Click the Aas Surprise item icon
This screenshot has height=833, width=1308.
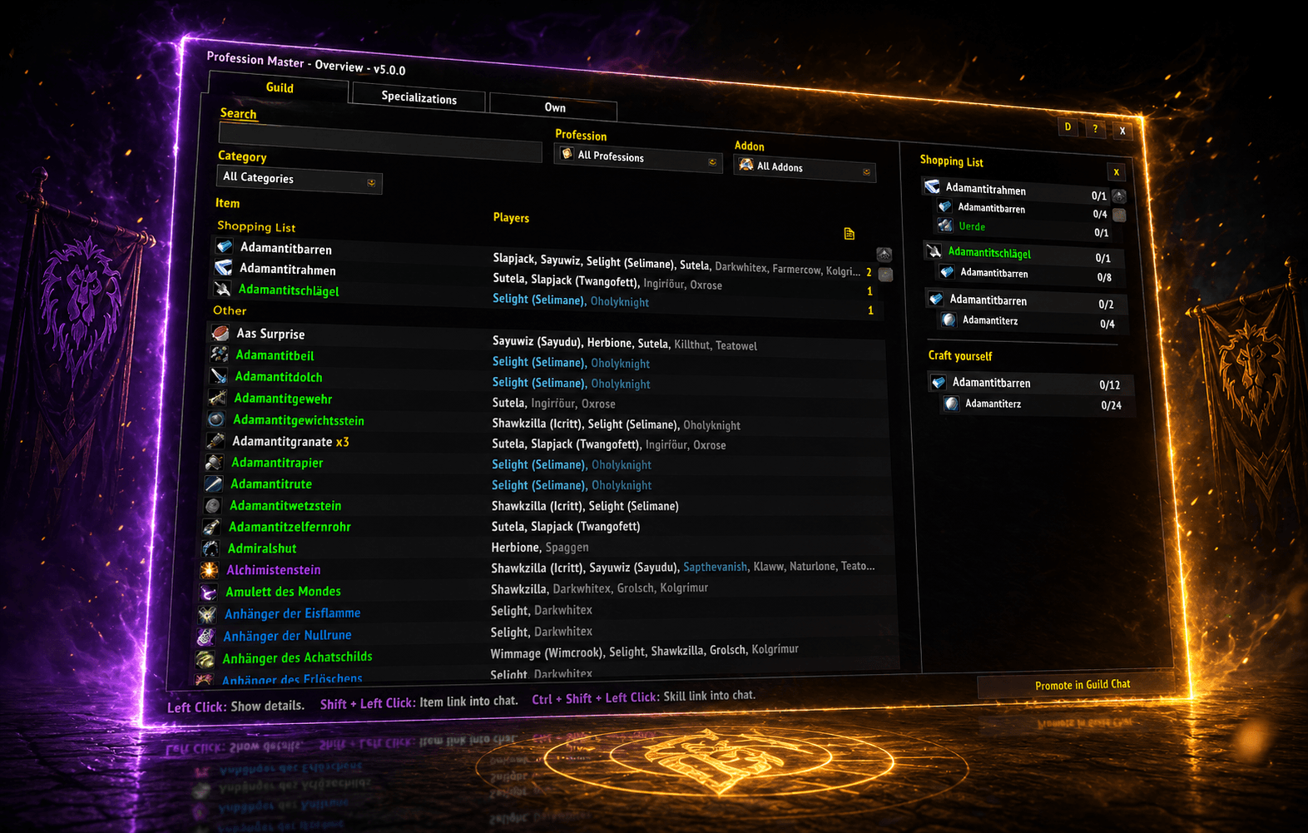point(220,333)
